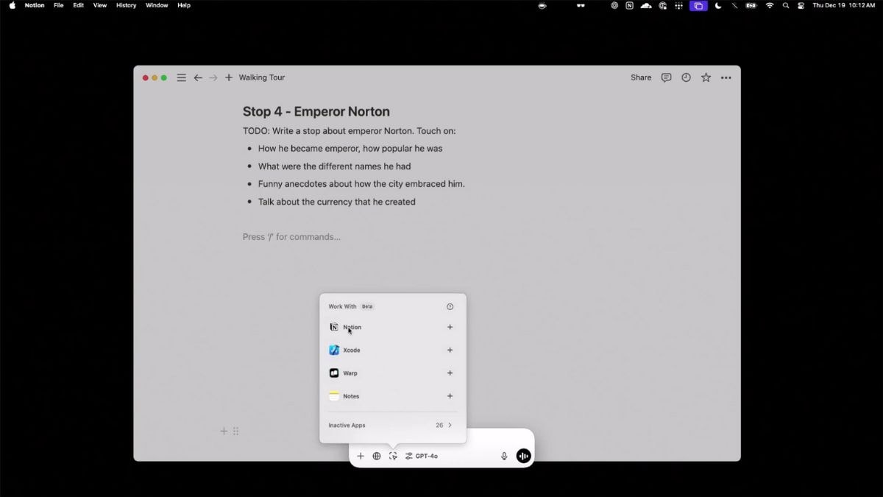Open the Wi-Fi status menu
883x497 pixels.
pos(770,5)
